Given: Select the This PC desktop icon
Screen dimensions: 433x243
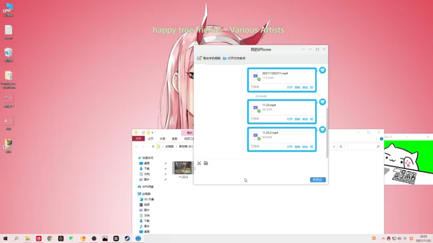Looking at the screenshot, I should tap(9, 10).
